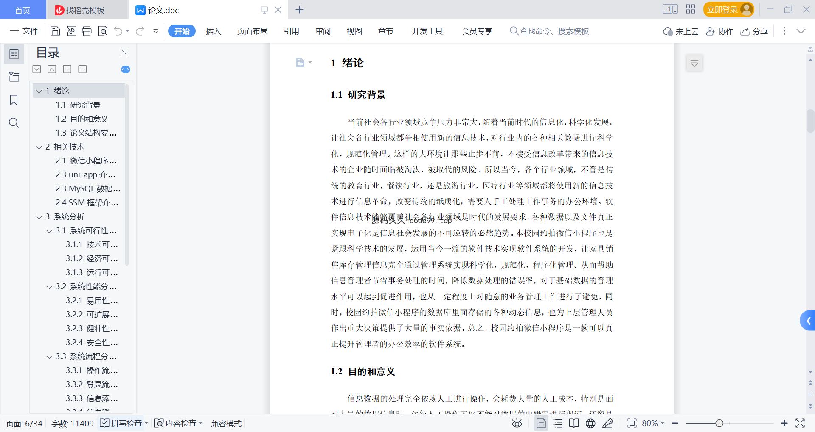Open the 会员专享 tab
815x432 pixels.
477,31
